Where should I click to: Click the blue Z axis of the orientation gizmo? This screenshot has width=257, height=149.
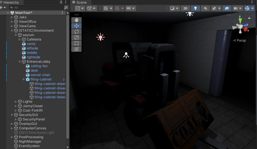point(245,25)
